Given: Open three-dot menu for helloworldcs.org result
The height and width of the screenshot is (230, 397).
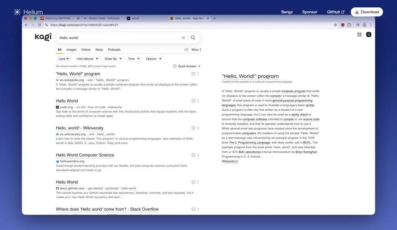Looking at the screenshot, I should point(198,155).
